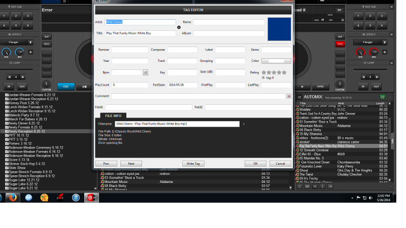Click the shuffle icon in Automix bottom toolbar

tap(315, 186)
